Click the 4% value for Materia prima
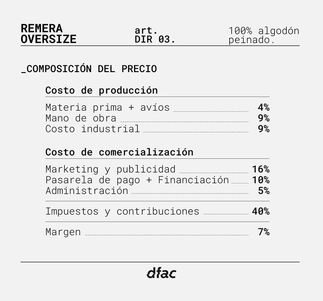This screenshot has height=301, width=323. point(263,107)
